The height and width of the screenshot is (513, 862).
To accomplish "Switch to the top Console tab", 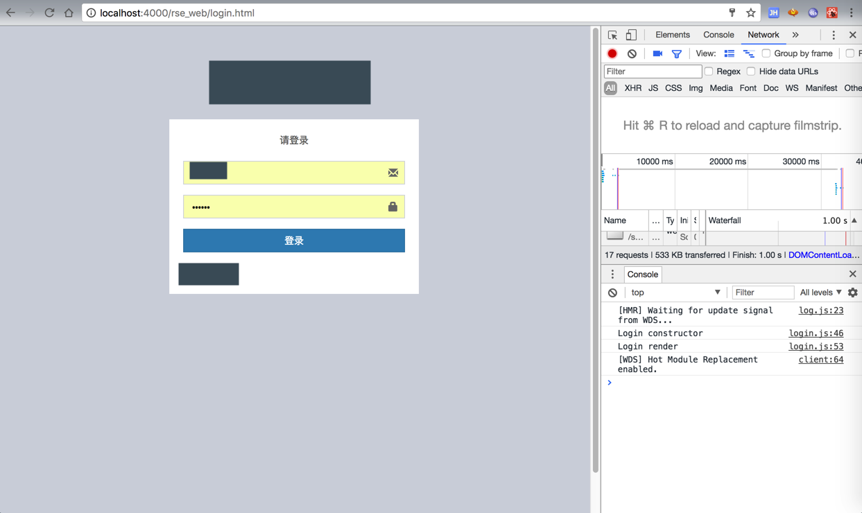I will point(718,35).
